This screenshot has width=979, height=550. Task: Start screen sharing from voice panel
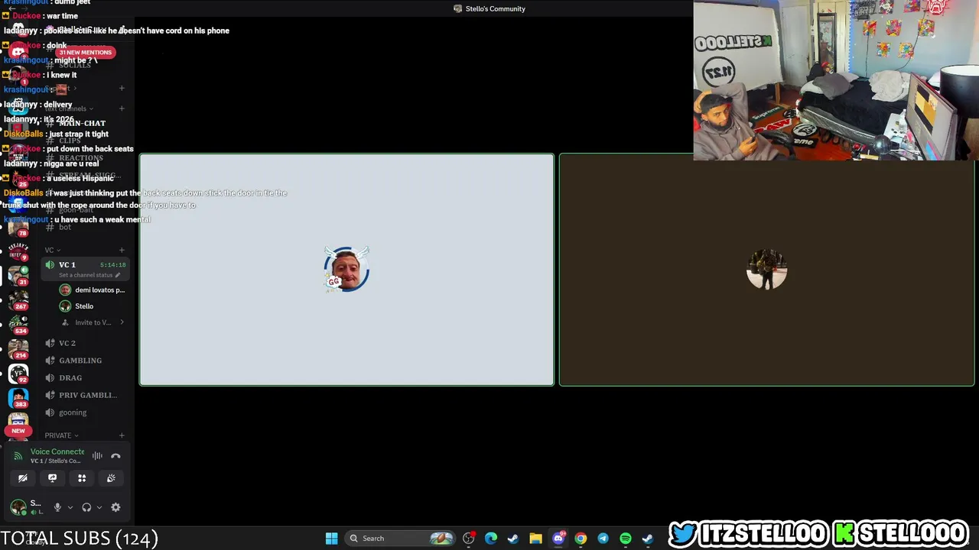[52, 478]
